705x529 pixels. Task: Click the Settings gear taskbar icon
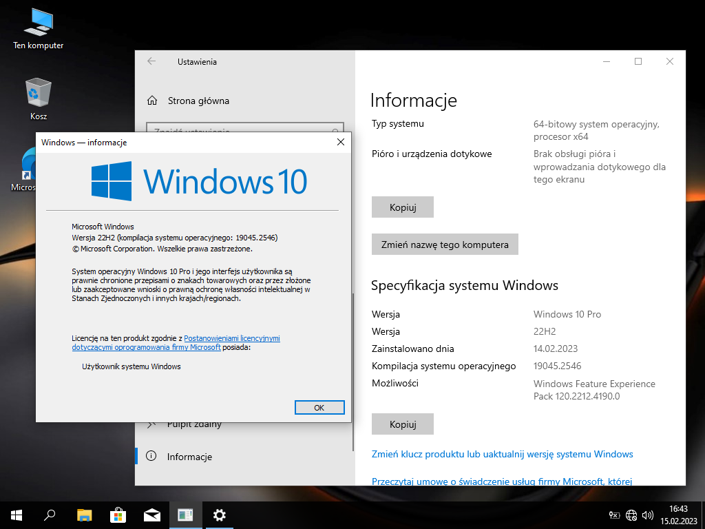tap(219, 515)
